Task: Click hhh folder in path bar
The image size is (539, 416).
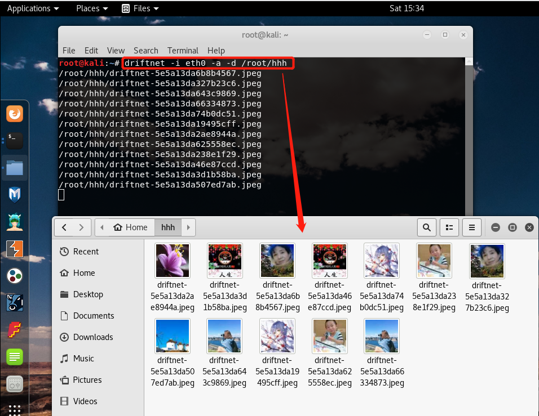Action: (x=168, y=227)
